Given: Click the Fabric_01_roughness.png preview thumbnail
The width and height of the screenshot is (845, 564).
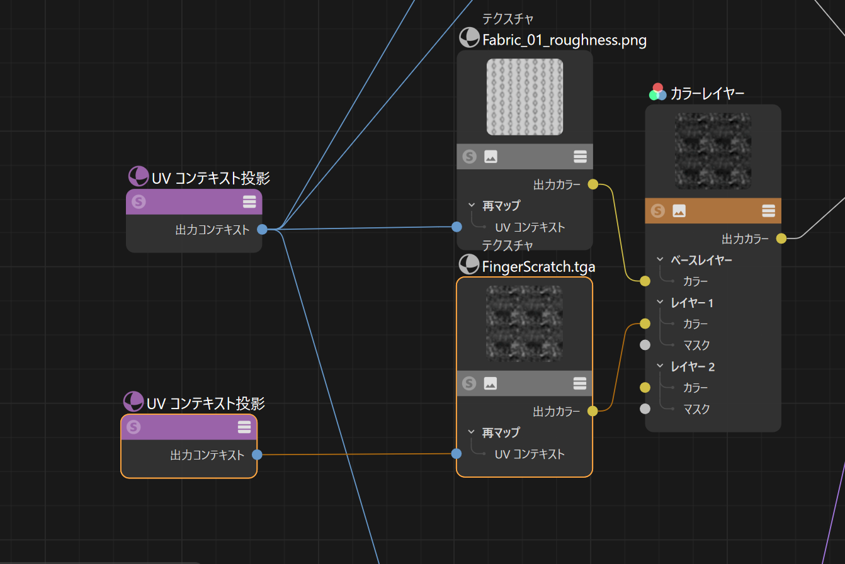Looking at the screenshot, I should (525, 96).
